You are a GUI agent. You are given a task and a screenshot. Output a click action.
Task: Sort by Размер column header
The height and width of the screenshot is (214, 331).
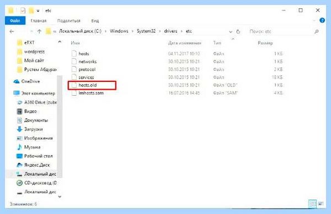pos(265,43)
